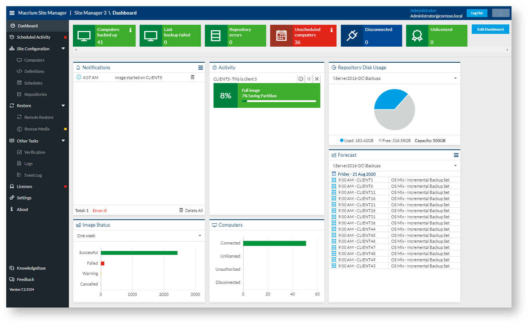Click the green Connected bar in Computers chart
Image resolution: width=529 pixels, height=325 pixels.
(x=275, y=243)
